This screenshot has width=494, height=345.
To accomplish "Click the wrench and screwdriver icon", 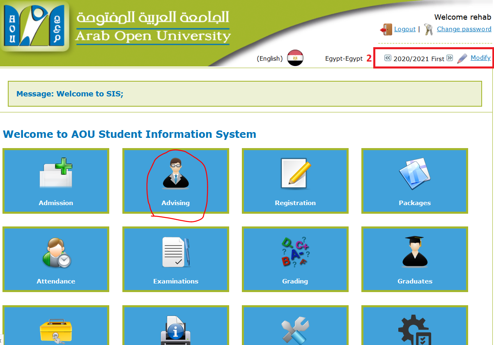I will click(x=295, y=330).
